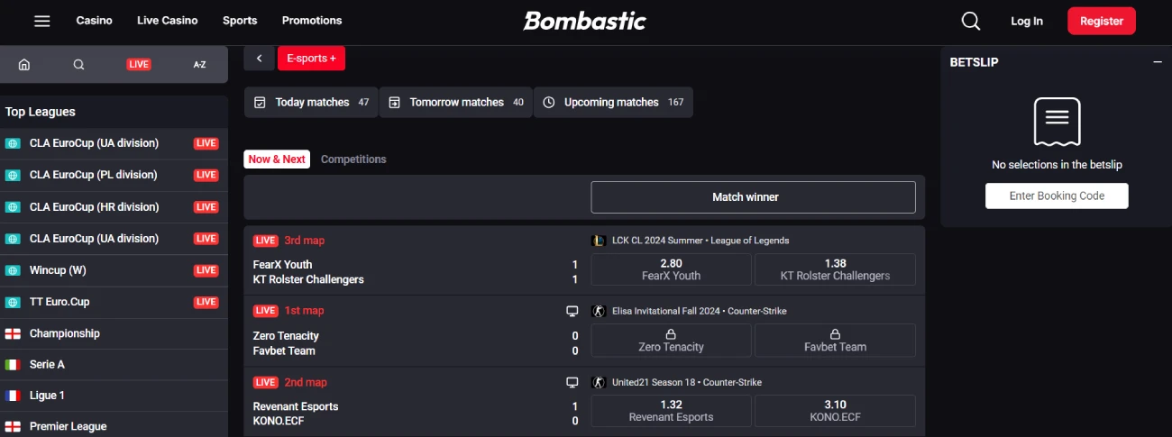Click the Bombastic logo

point(585,20)
